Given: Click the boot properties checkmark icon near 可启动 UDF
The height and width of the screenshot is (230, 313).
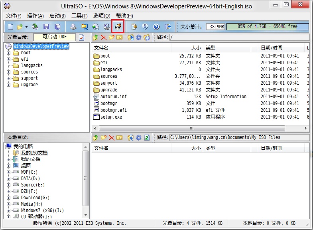Looking at the screenshot, I should pyautogui.click(x=81, y=38).
